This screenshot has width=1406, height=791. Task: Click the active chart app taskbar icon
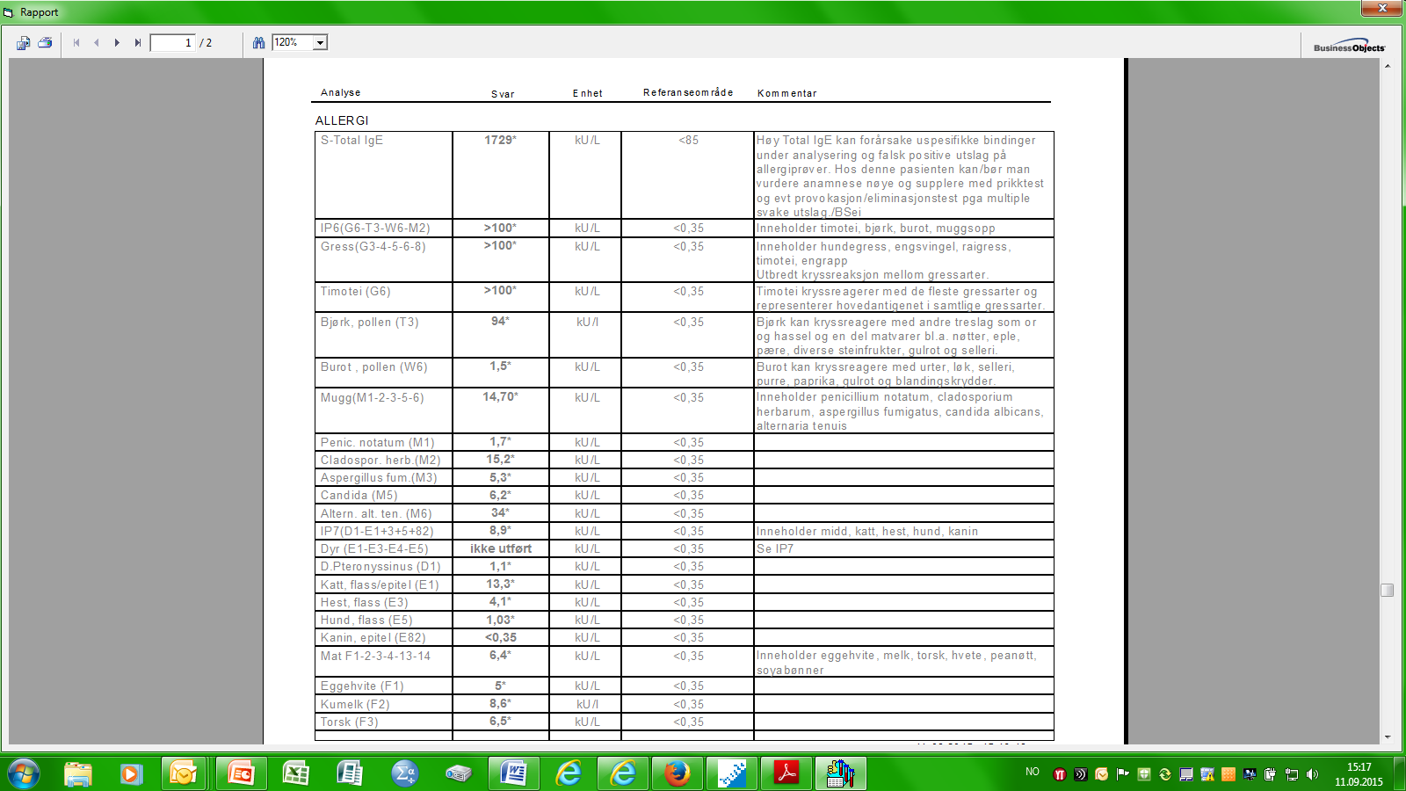(841, 773)
